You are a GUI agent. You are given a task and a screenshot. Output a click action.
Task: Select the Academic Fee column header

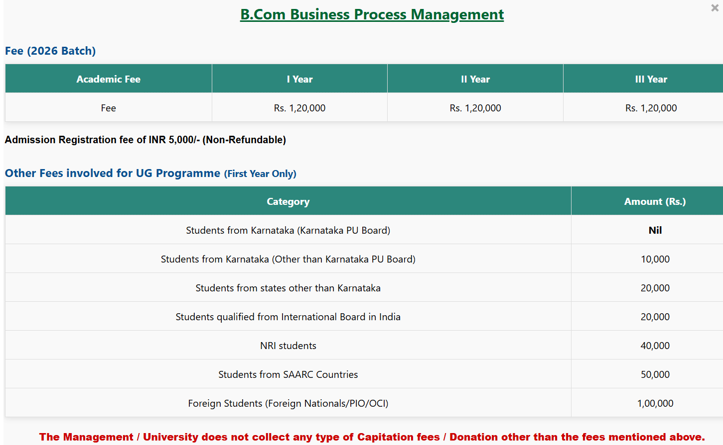(x=108, y=79)
